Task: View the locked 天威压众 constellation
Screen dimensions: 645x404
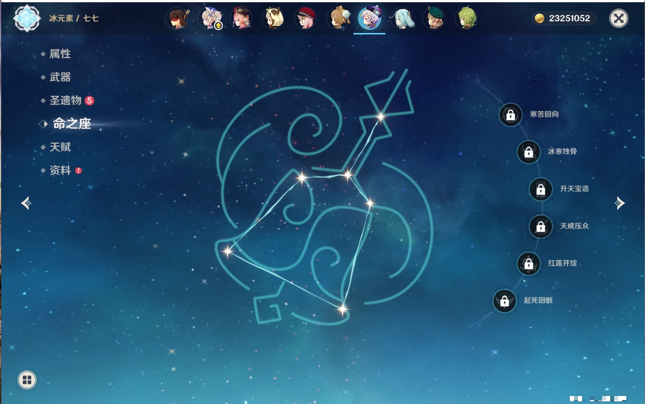Action: coord(540,226)
